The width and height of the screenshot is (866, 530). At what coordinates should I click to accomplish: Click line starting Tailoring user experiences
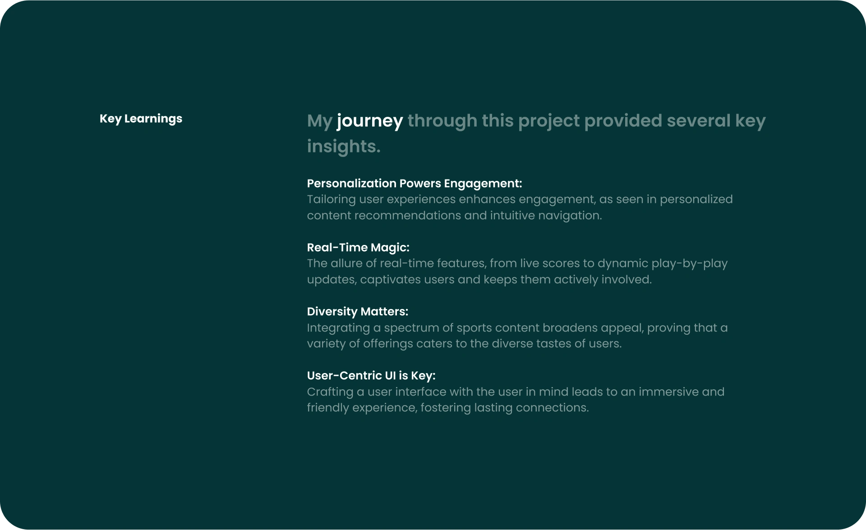tap(520, 199)
